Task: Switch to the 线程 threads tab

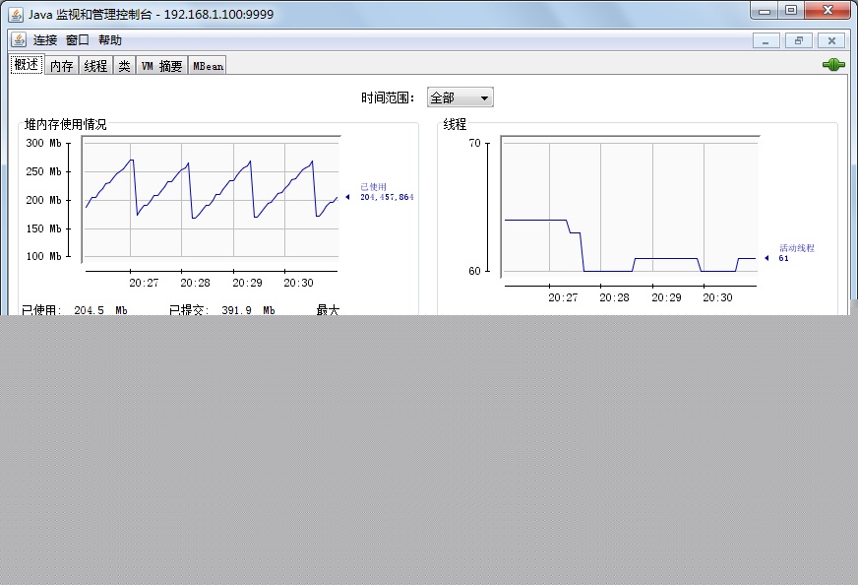Action: tap(95, 66)
